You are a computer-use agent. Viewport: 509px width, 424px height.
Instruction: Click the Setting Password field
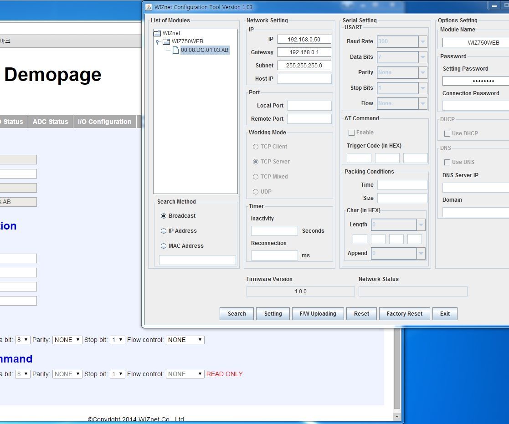[476, 81]
